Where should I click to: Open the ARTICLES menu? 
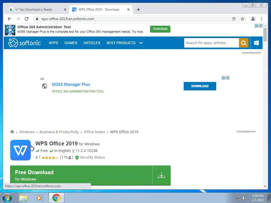pos(92,43)
